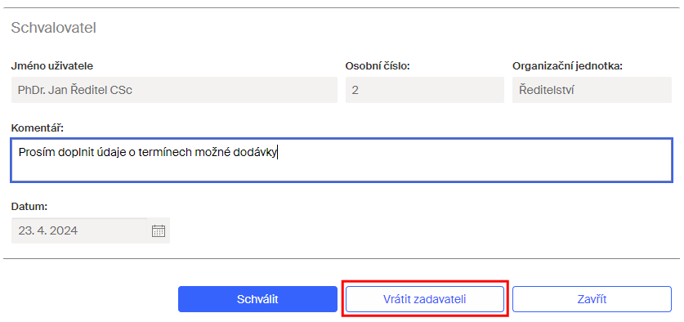Click the Datum: label

click(x=29, y=207)
